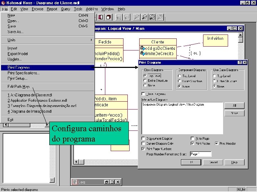Click the Help button in Print Diagrams
The image size is (257, 192).
235,162
